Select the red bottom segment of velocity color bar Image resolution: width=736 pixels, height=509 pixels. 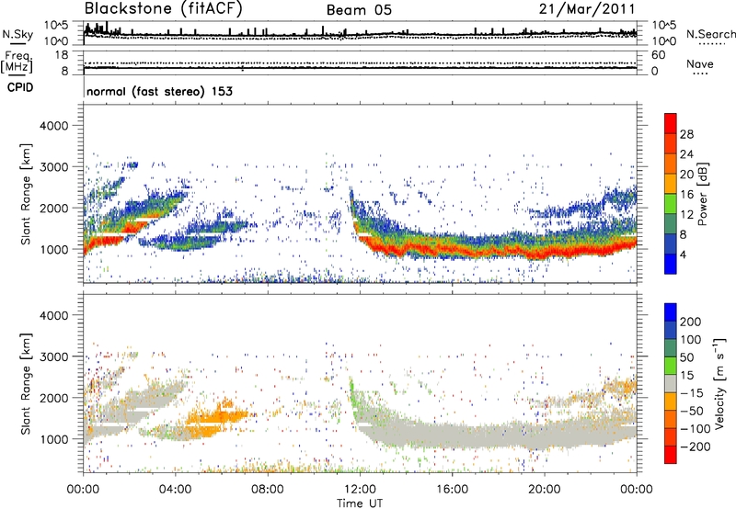click(x=671, y=455)
